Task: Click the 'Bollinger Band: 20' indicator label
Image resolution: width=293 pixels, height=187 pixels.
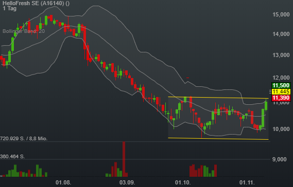Action: [x=24, y=31]
